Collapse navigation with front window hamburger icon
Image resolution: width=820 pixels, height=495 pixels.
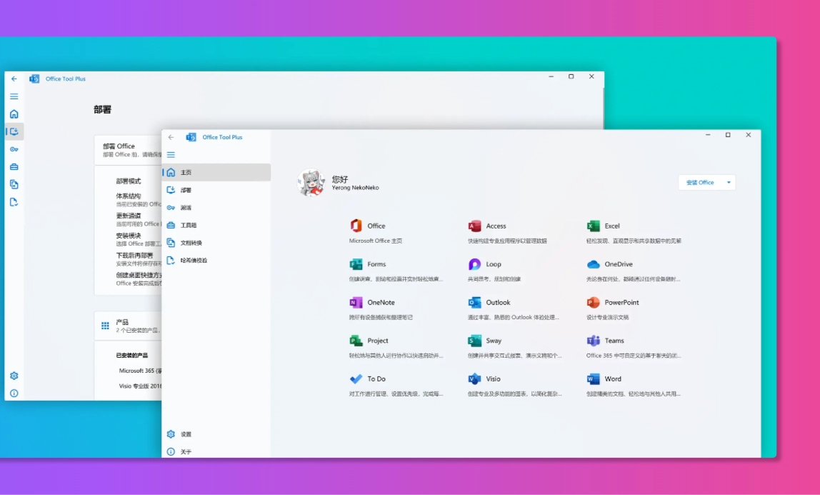(x=171, y=155)
